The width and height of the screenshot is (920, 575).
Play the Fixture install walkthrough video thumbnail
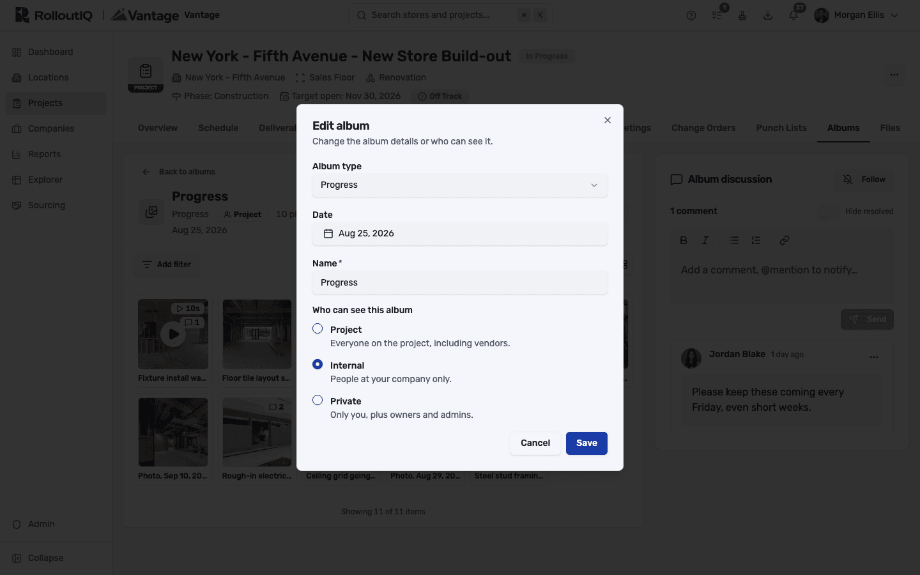[173, 334]
